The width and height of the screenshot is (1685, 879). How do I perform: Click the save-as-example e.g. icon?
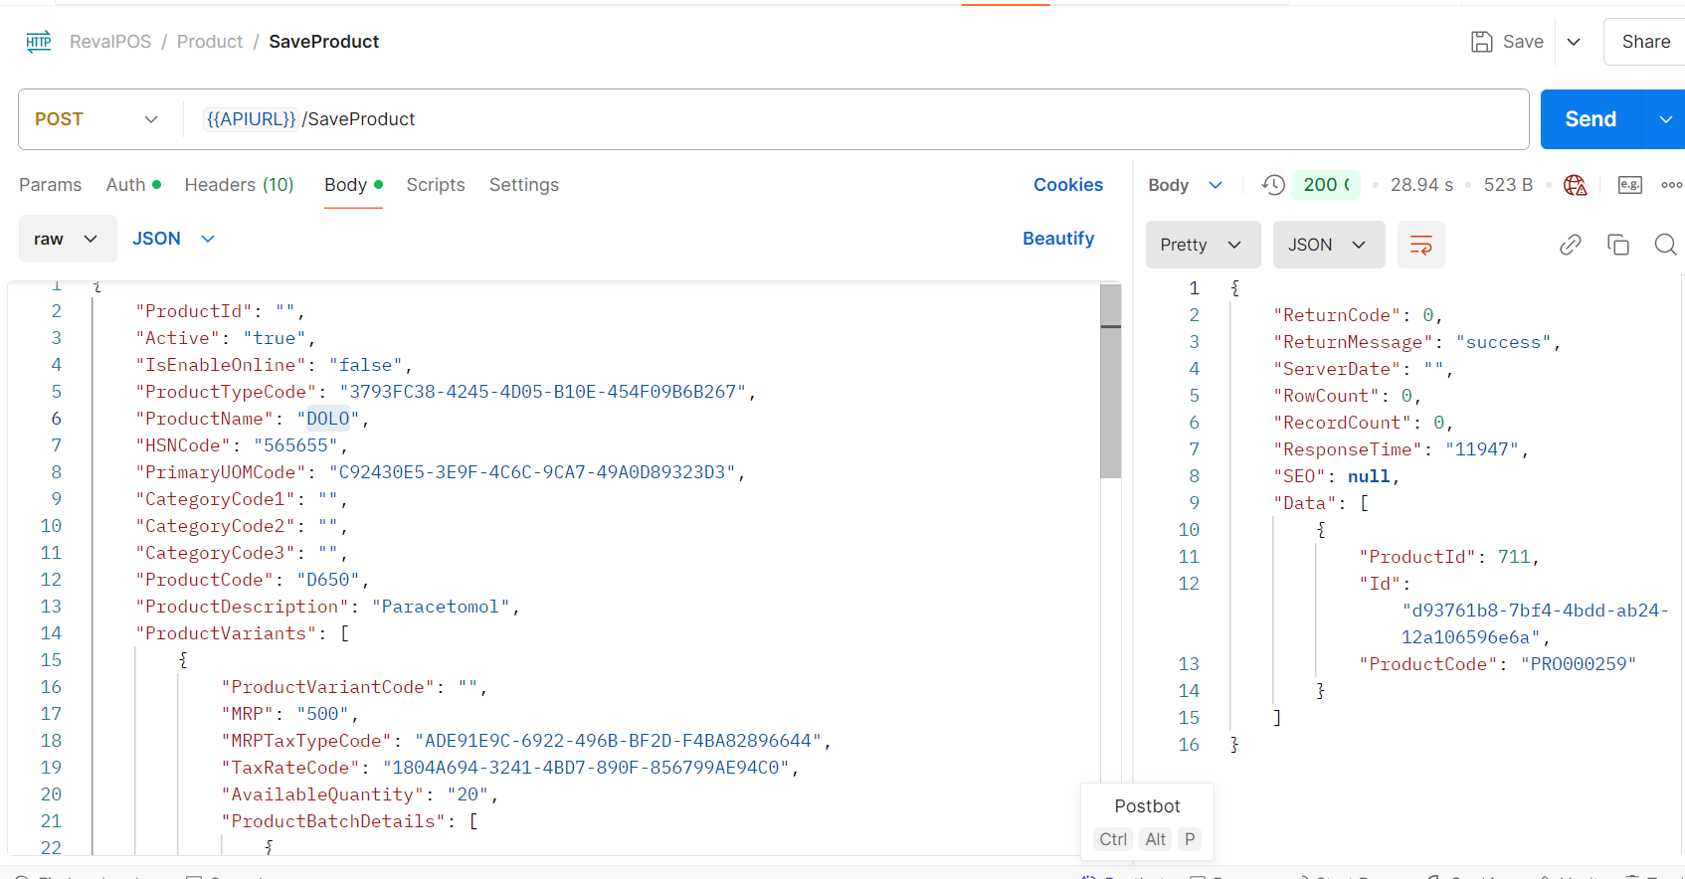pos(1629,185)
